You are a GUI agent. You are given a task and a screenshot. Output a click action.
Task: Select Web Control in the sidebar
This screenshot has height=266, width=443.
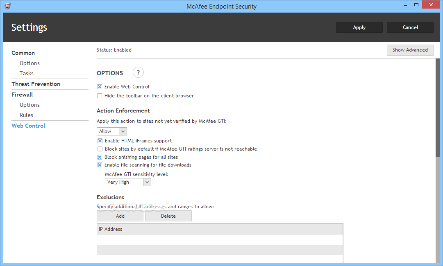pos(28,126)
